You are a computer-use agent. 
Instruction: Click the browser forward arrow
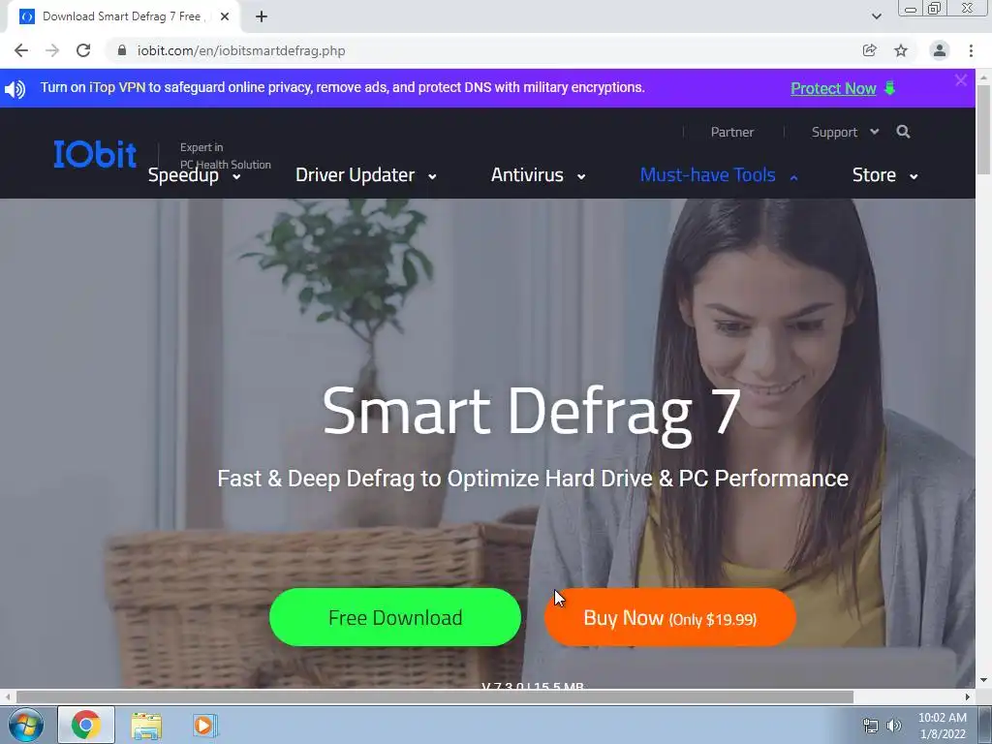point(52,50)
